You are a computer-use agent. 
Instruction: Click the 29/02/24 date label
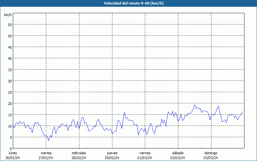click(112, 158)
